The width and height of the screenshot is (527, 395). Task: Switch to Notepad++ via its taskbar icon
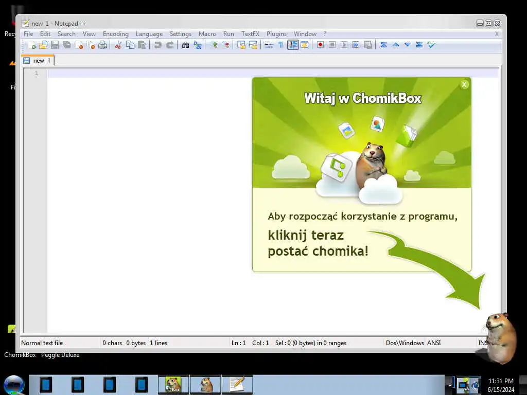tap(237, 385)
